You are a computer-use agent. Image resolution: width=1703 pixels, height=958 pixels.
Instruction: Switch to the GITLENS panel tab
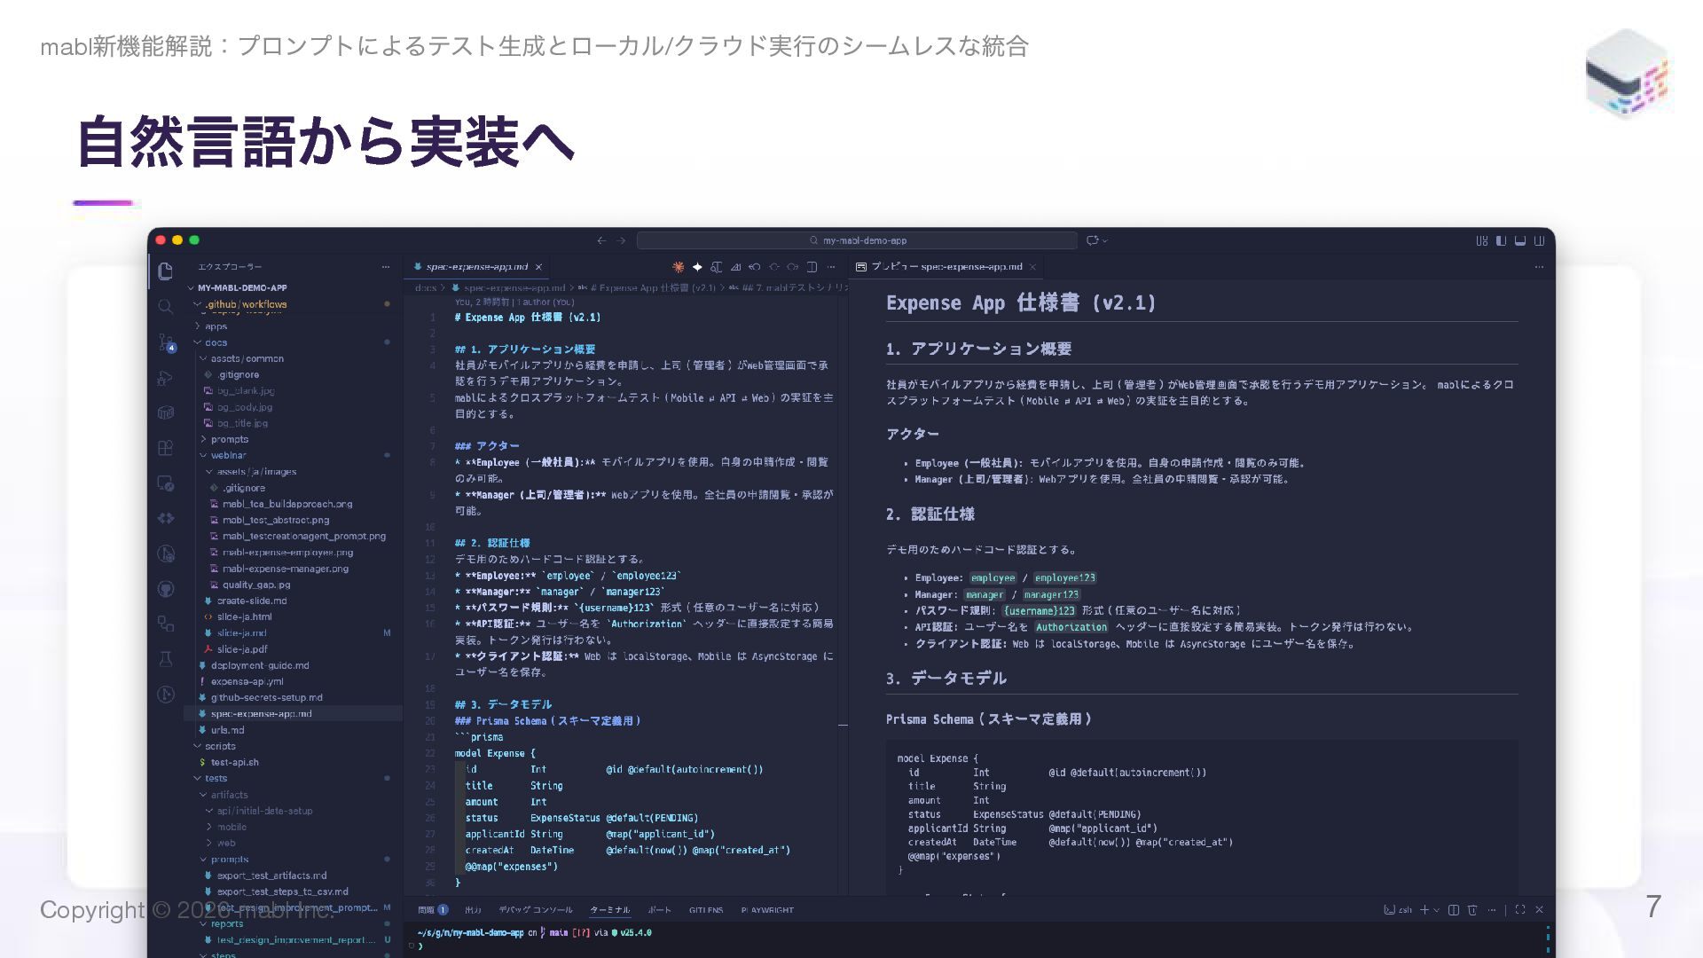coord(705,910)
